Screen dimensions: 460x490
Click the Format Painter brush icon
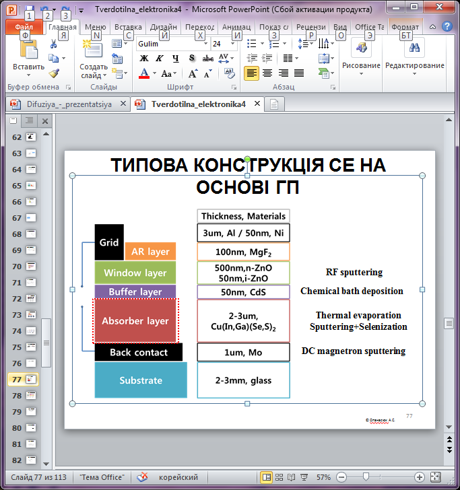click(53, 73)
